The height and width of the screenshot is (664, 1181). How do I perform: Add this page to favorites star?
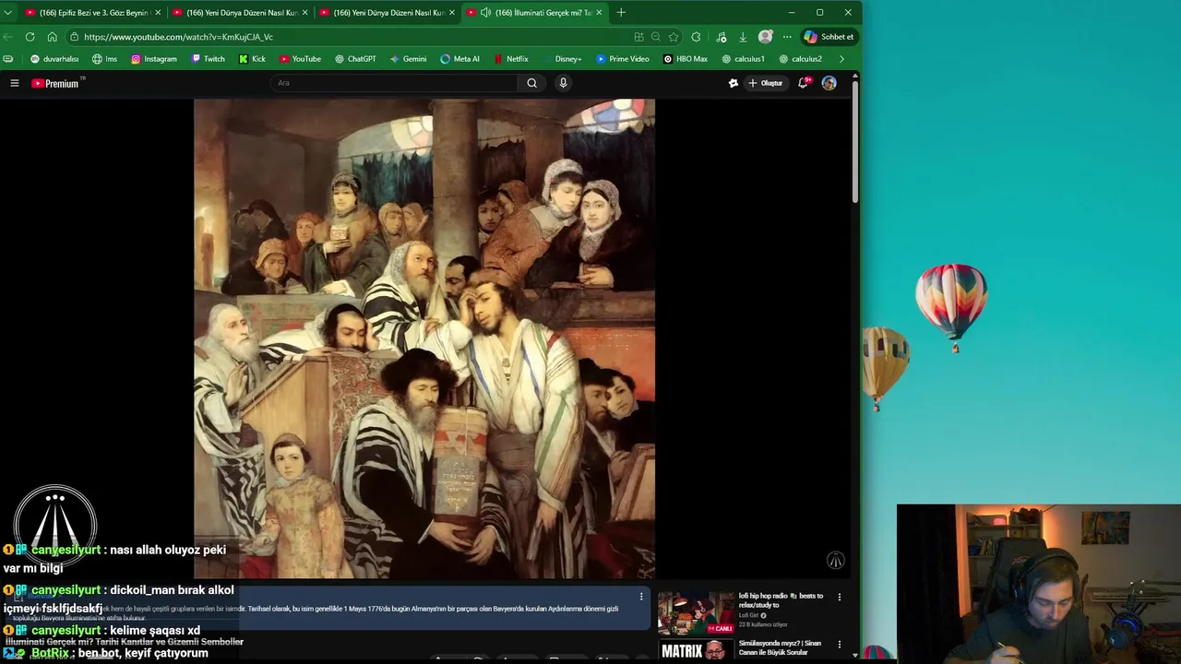pos(674,37)
